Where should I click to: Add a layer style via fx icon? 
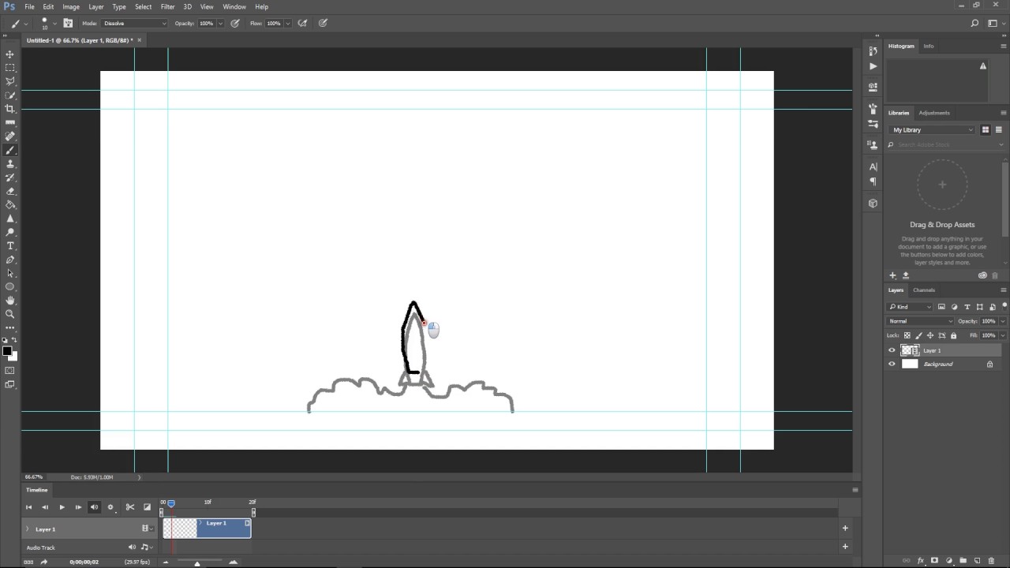921,561
